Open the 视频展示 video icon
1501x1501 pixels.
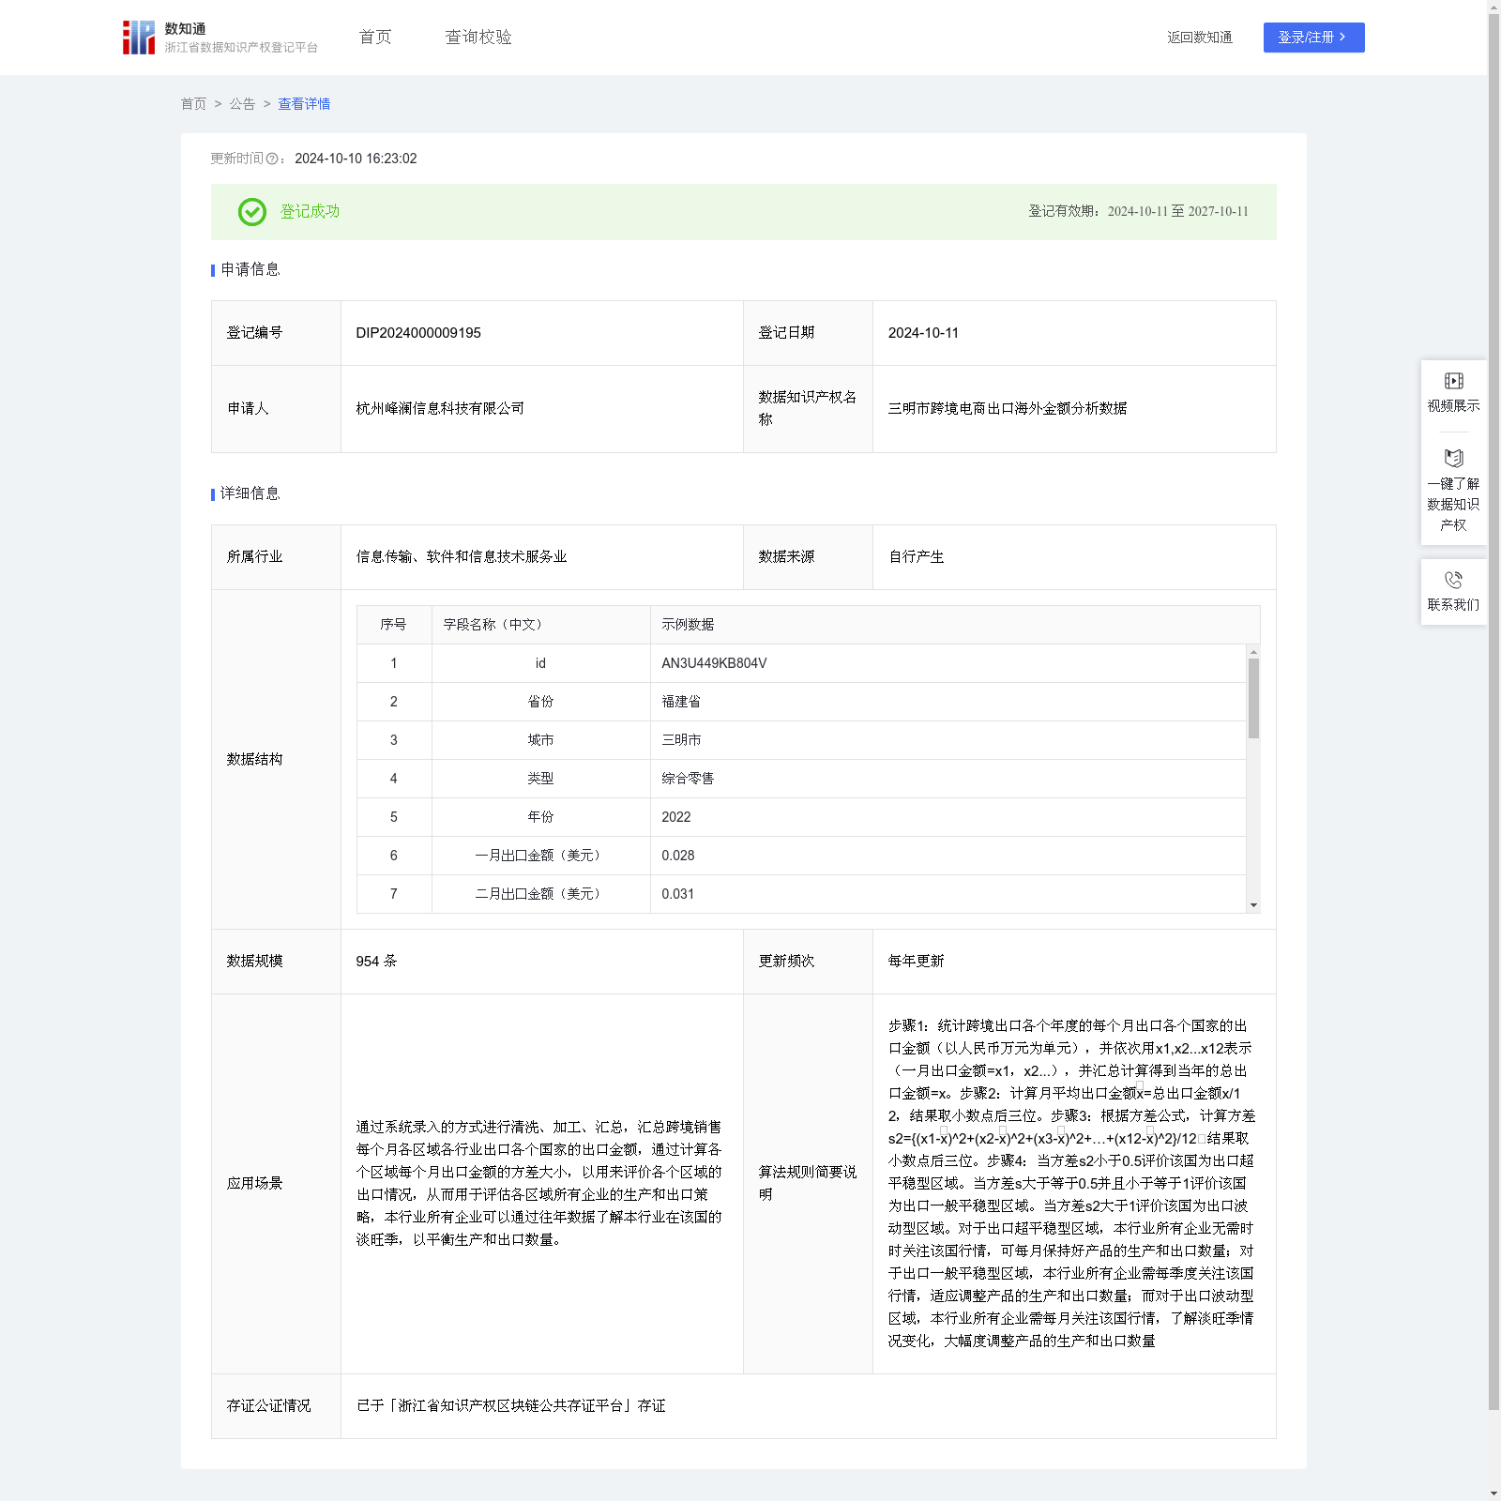[1453, 381]
